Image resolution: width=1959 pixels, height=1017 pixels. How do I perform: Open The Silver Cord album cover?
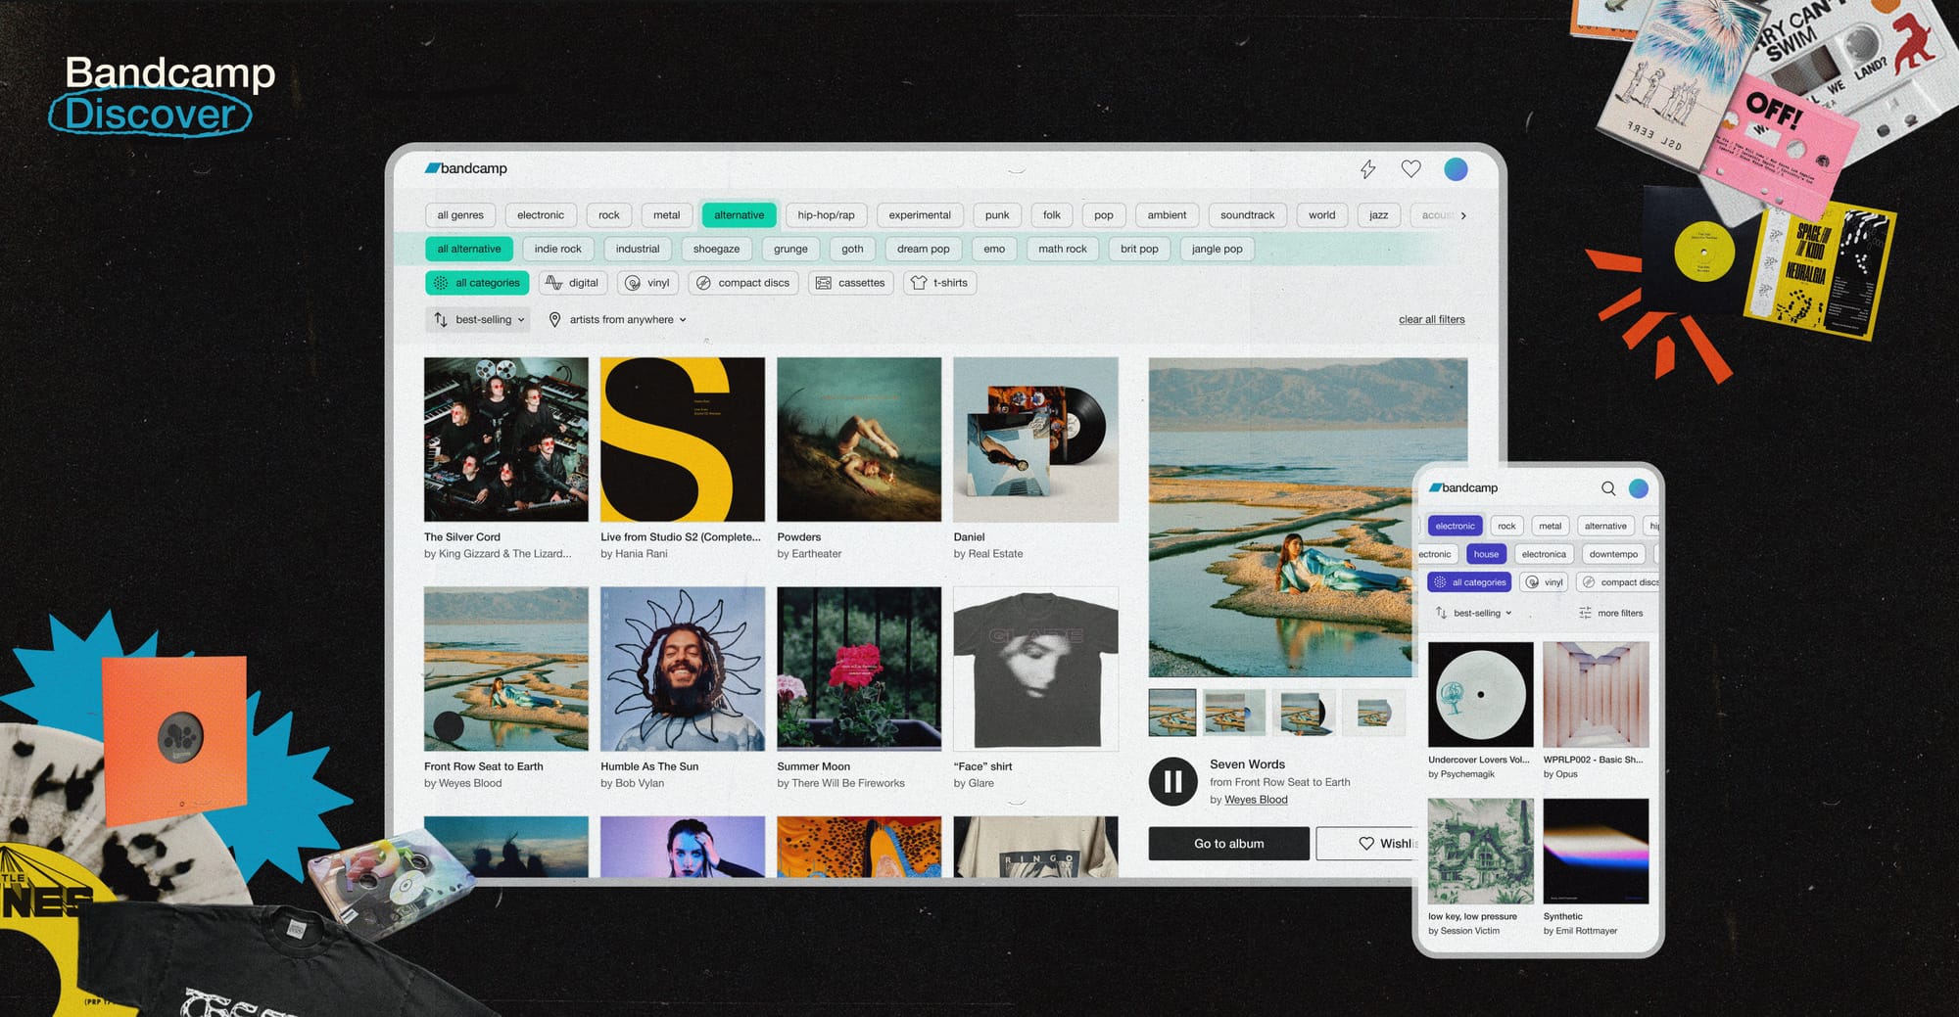click(x=505, y=439)
